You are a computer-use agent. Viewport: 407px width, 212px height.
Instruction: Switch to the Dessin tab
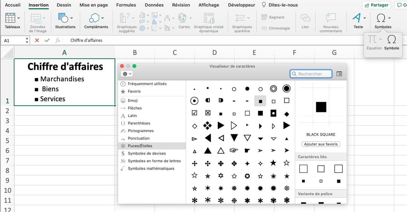[x=64, y=5]
